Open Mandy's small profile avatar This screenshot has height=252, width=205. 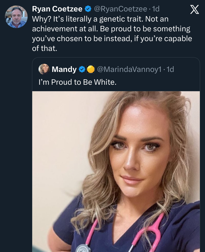(x=44, y=69)
